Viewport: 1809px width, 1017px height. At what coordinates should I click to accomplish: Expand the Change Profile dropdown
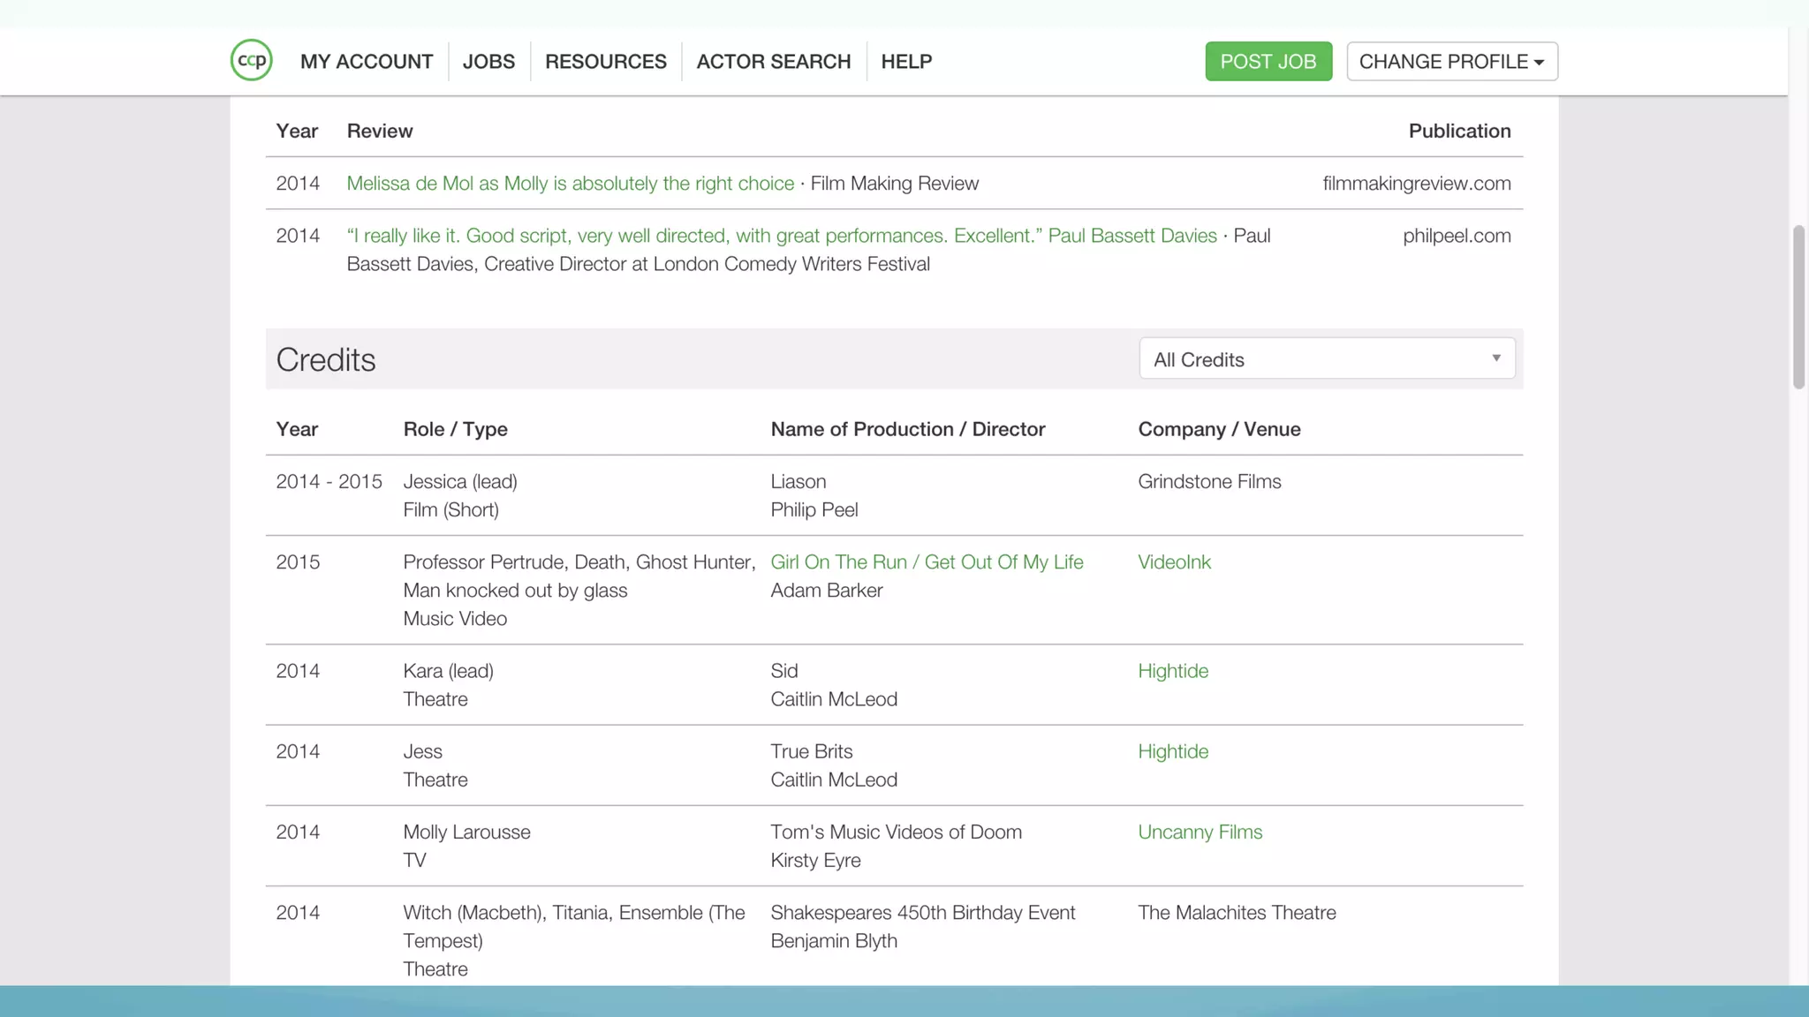point(1451,62)
